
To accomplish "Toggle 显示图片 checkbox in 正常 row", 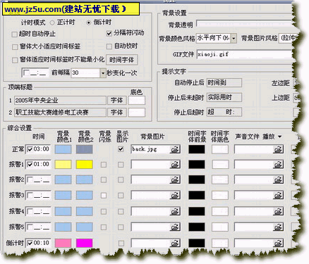I will pyautogui.click(x=121, y=149).
